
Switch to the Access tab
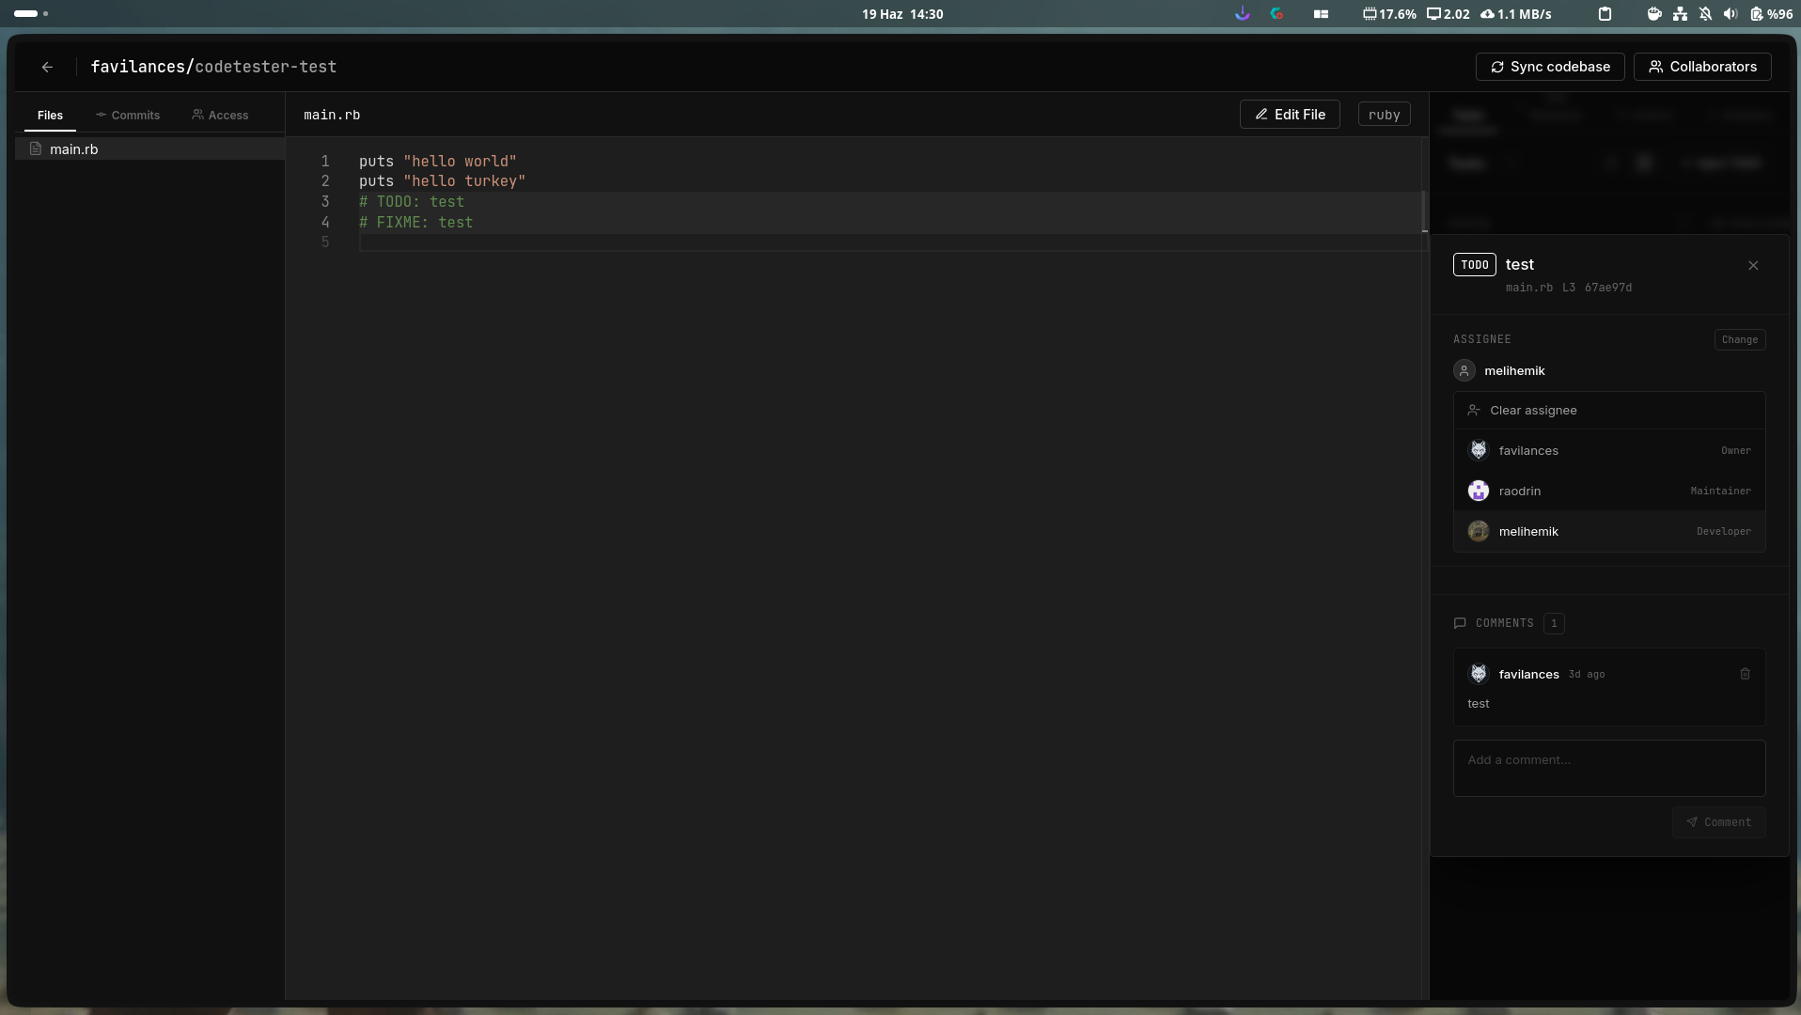220,115
